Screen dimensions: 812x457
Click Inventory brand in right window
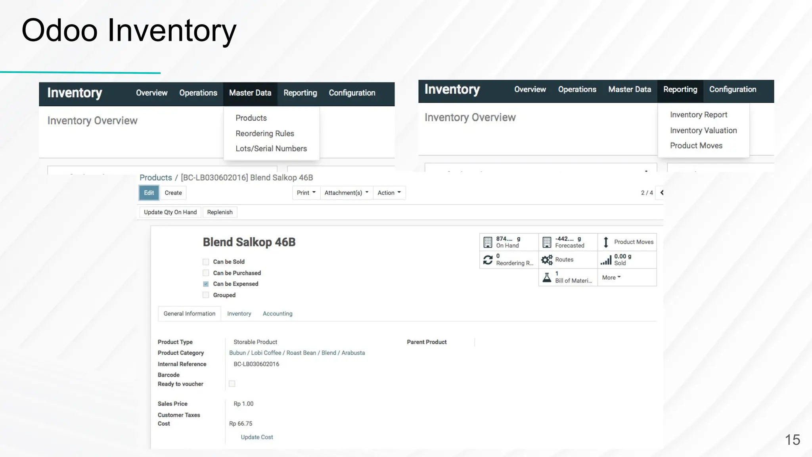coord(452,89)
